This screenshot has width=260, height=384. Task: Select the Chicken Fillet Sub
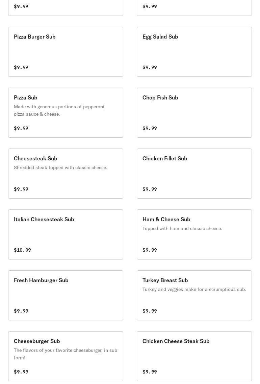[x=194, y=174]
